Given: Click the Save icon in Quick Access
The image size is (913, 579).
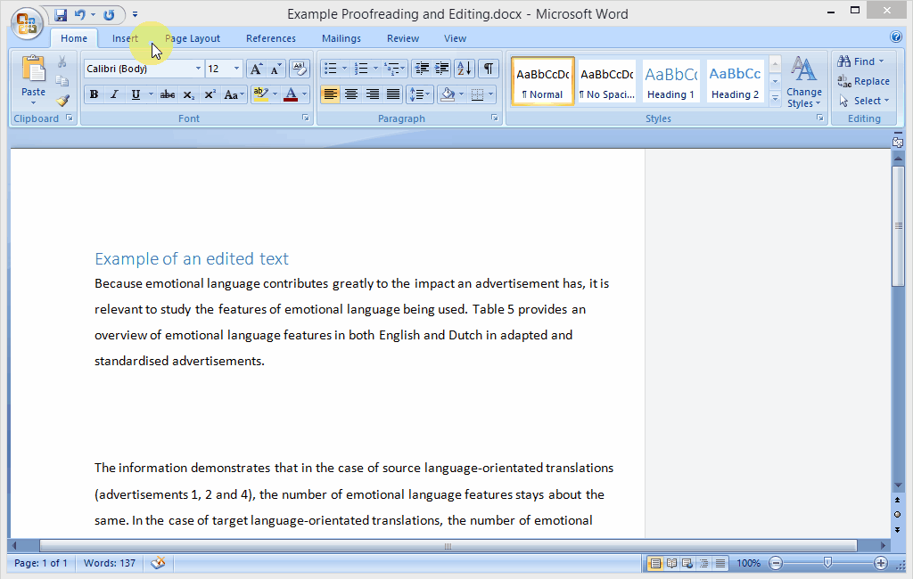Looking at the screenshot, I should tap(61, 14).
